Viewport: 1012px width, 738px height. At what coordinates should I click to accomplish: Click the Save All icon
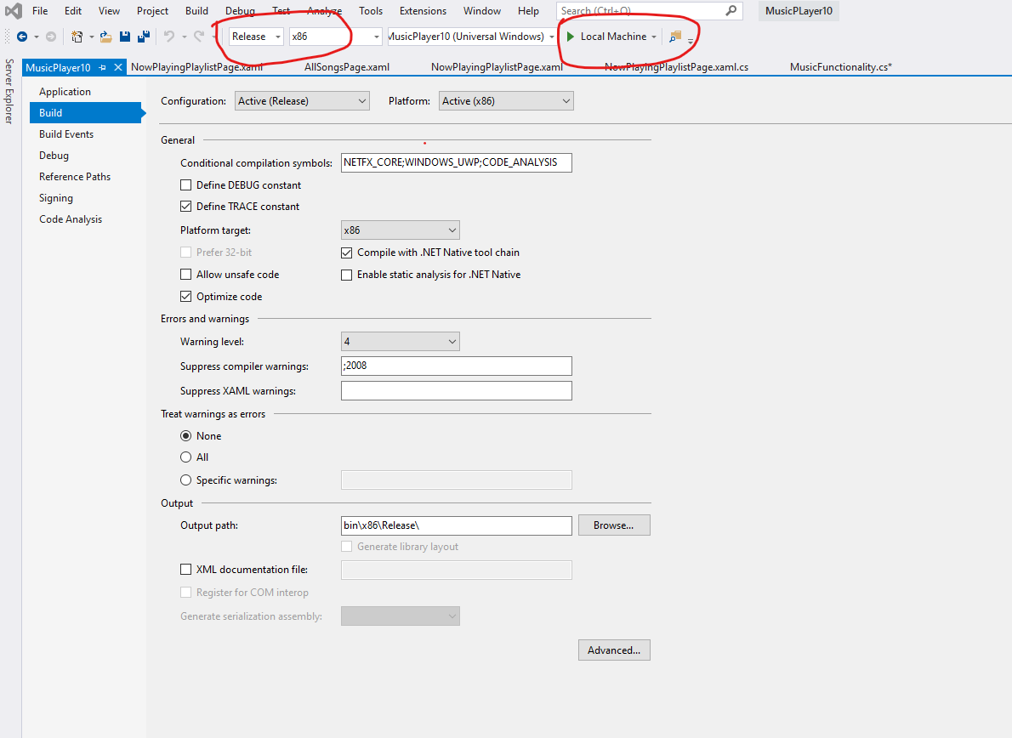coord(144,37)
